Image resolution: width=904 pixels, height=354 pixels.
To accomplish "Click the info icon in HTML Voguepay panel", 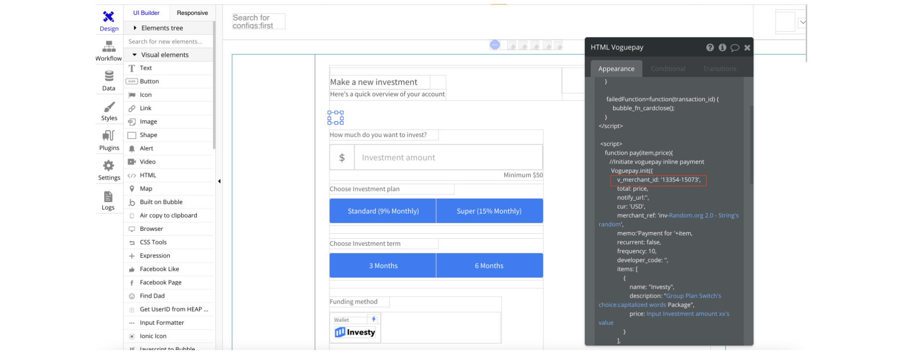I will tap(722, 47).
